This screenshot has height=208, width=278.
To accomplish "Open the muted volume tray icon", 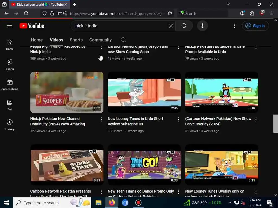I will click(243, 203).
